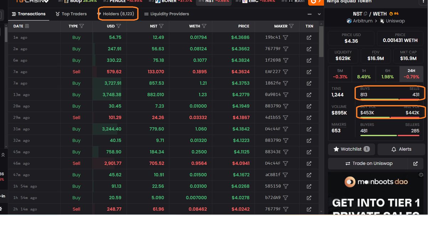The image size is (428, 229).
Task: Open transaction link for 45m ago row
Action: tap(309, 152)
